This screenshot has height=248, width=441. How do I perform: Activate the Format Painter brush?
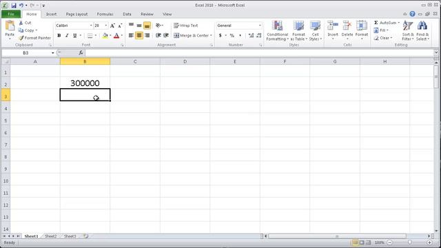tap(21, 38)
